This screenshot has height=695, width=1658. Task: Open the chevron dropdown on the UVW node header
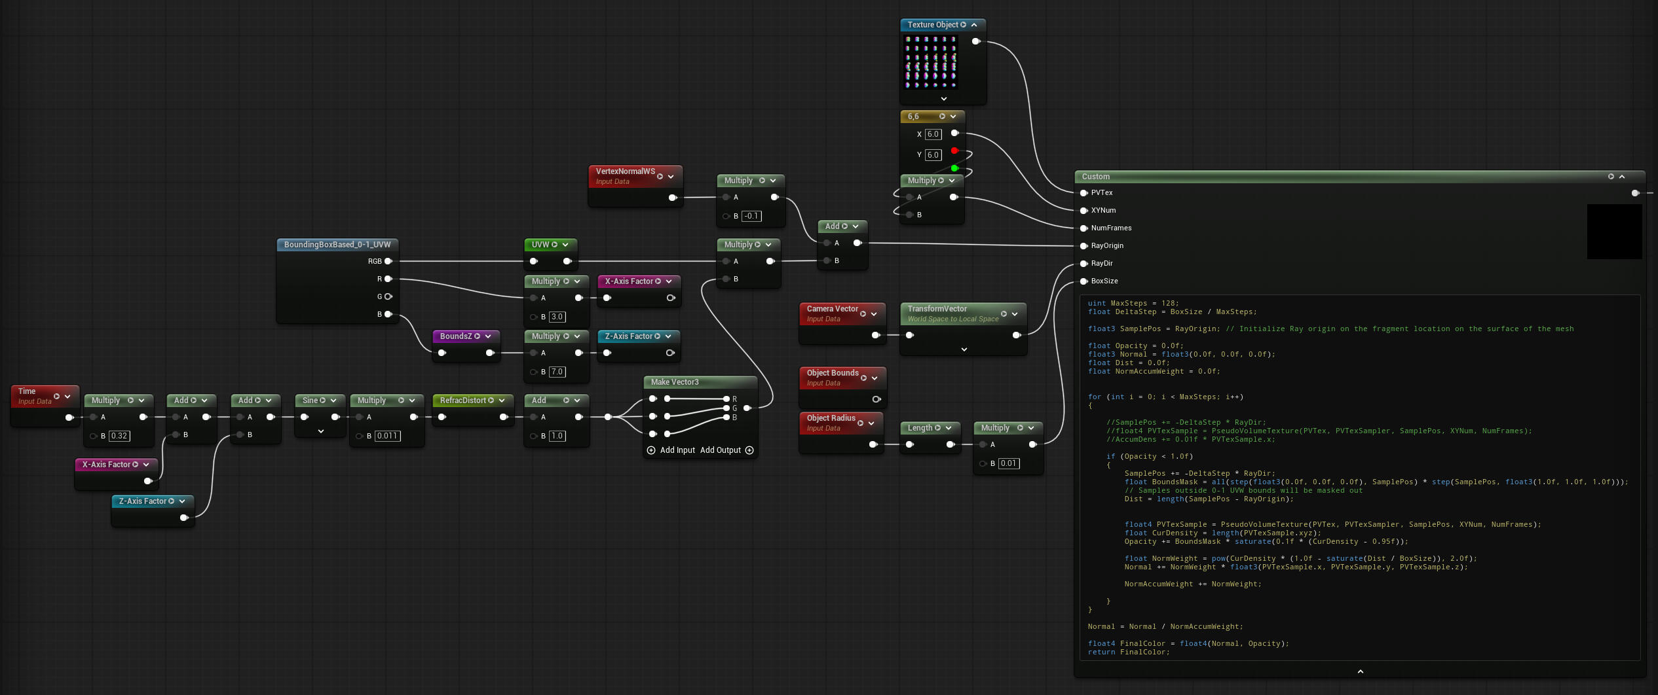565,245
